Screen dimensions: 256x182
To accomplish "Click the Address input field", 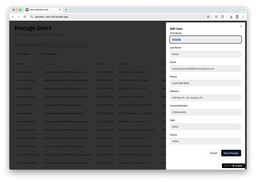I will click(x=206, y=98).
